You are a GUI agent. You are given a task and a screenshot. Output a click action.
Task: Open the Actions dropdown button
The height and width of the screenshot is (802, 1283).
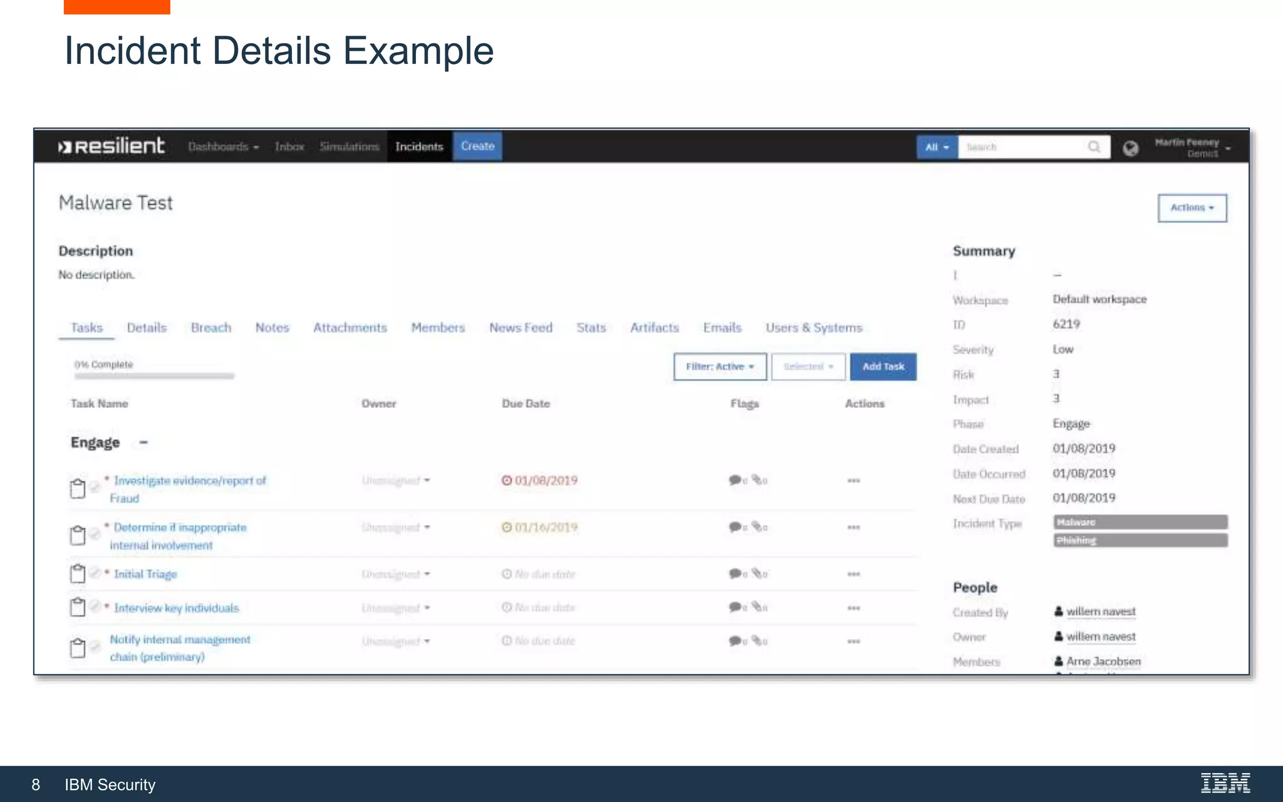coord(1192,207)
